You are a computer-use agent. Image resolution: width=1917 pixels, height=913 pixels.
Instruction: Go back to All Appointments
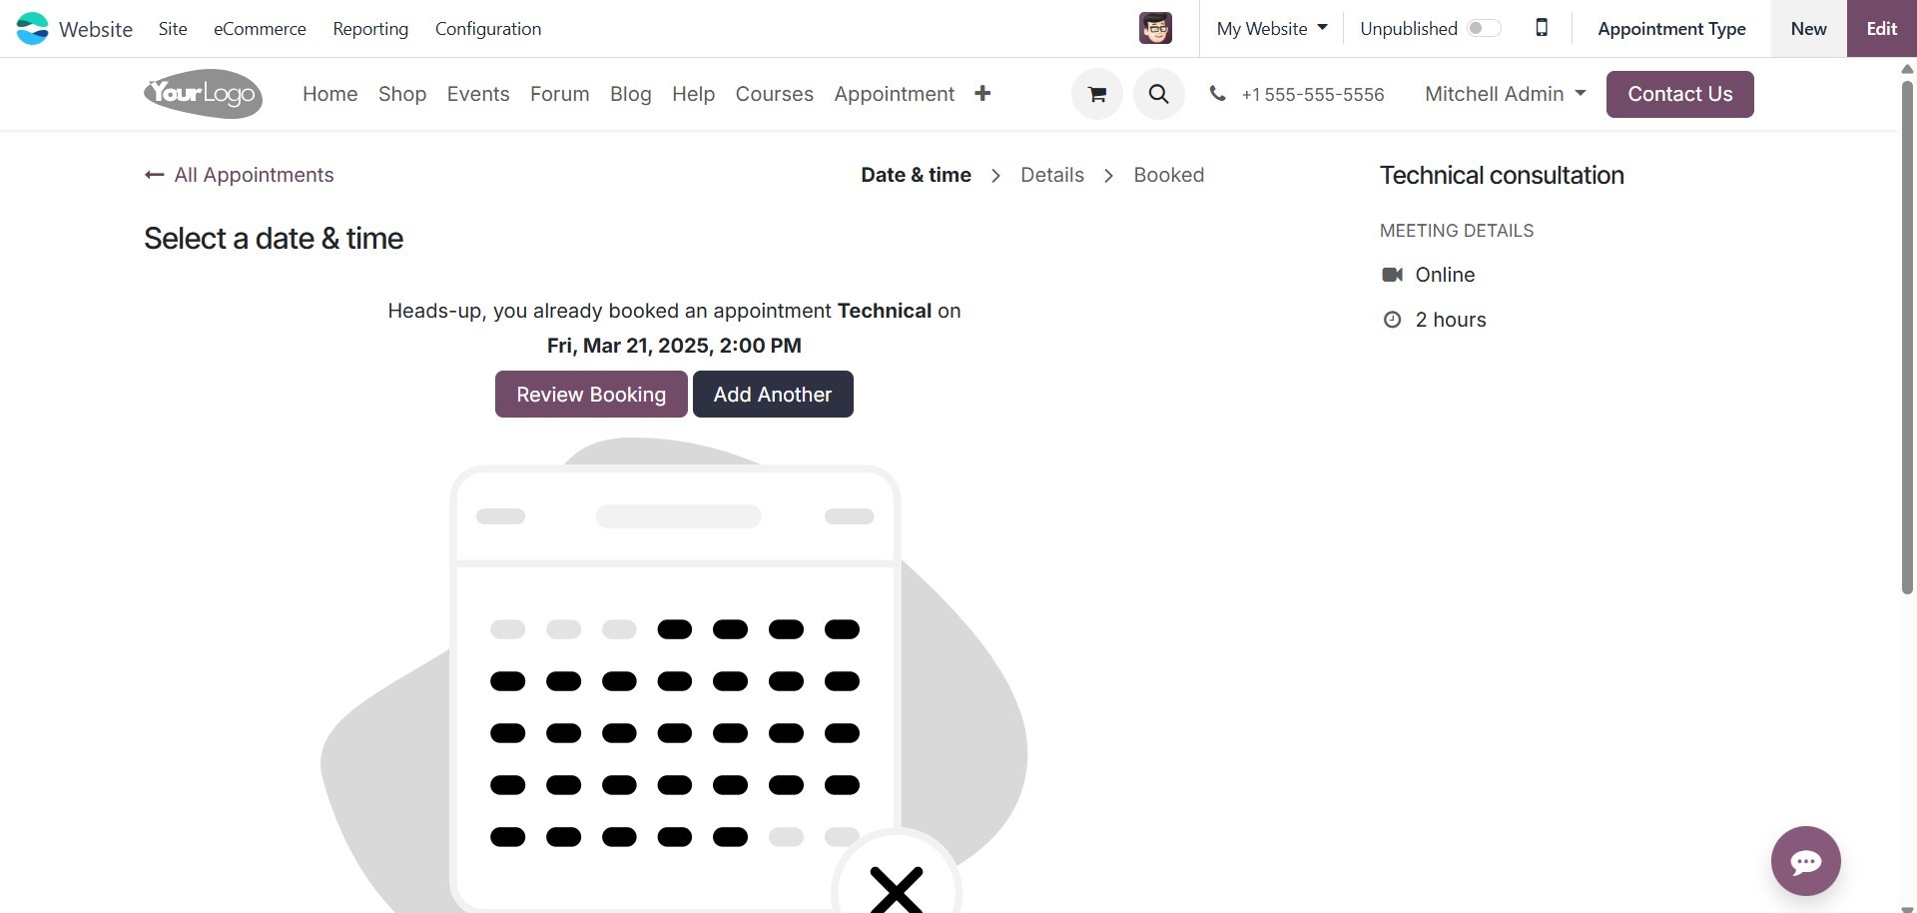(239, 175)
